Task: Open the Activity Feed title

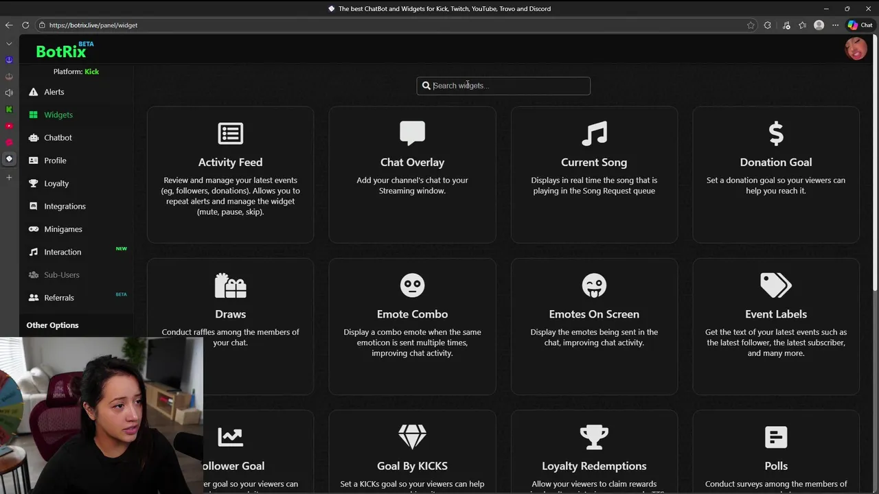Action: pos(230,162)
